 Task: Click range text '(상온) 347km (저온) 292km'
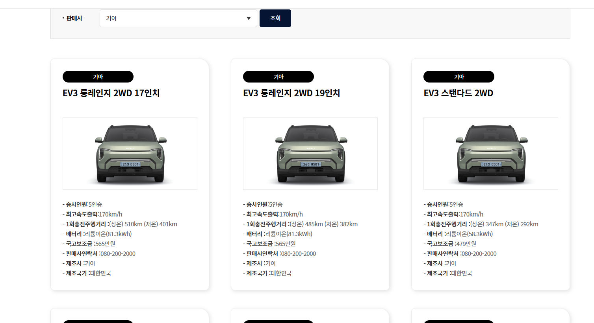[x=504, y=224]
